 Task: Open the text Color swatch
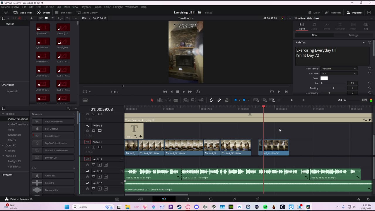(x=324, y=78)
